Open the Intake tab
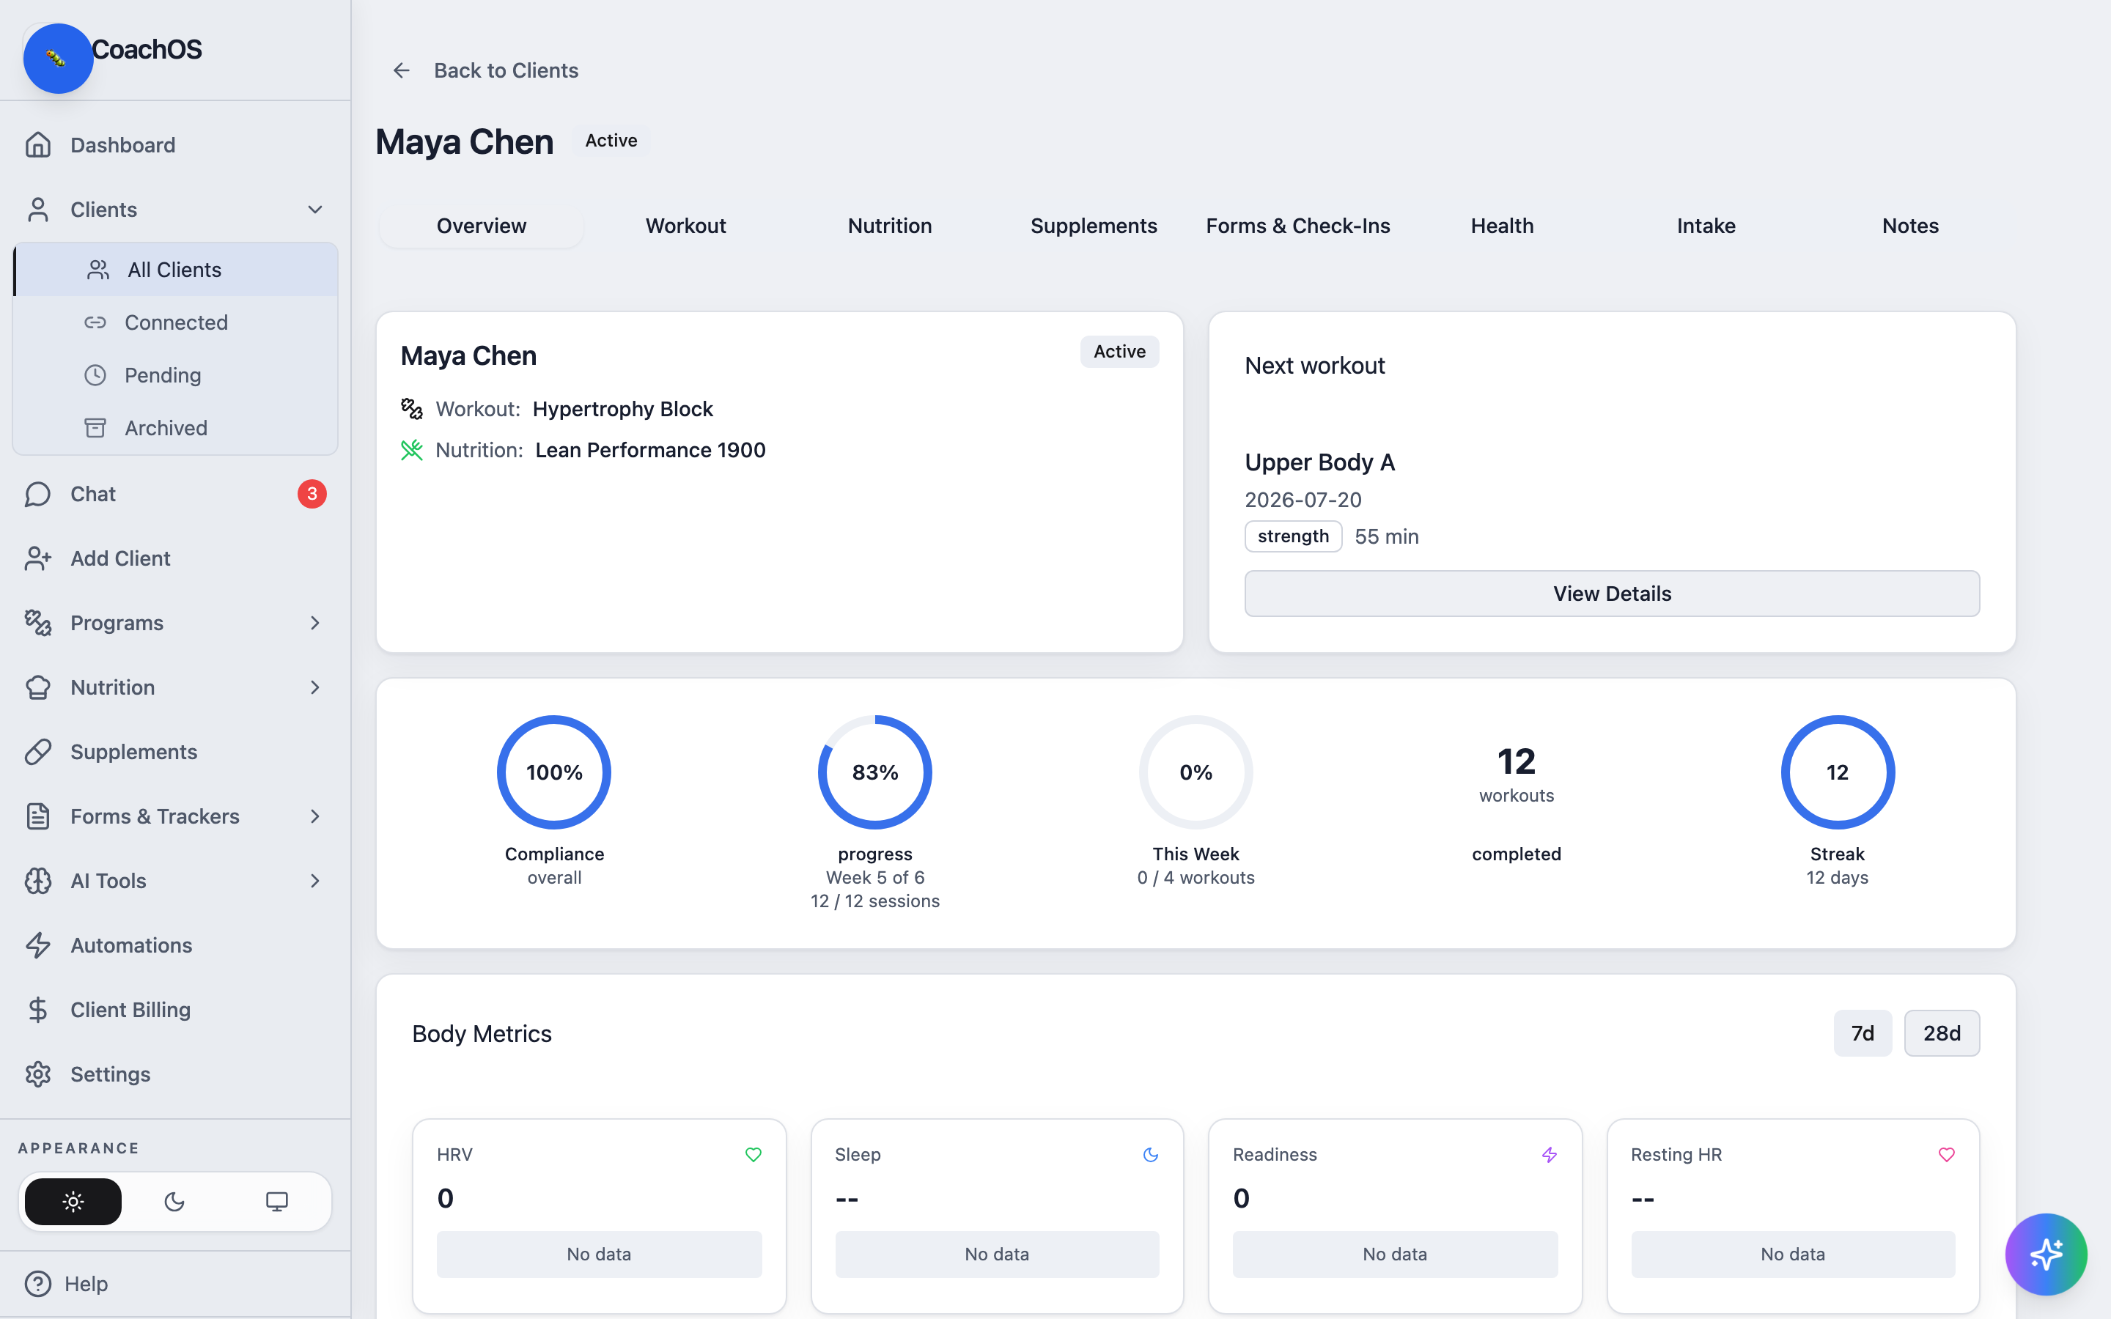This screenshot has width=2111, height=1319. (x=1706, y=226)
